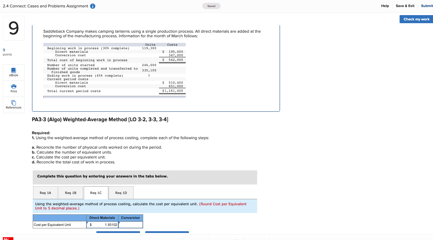Submit the assignment
This screenshot has height=240, width=433.
tap(427, 6)
